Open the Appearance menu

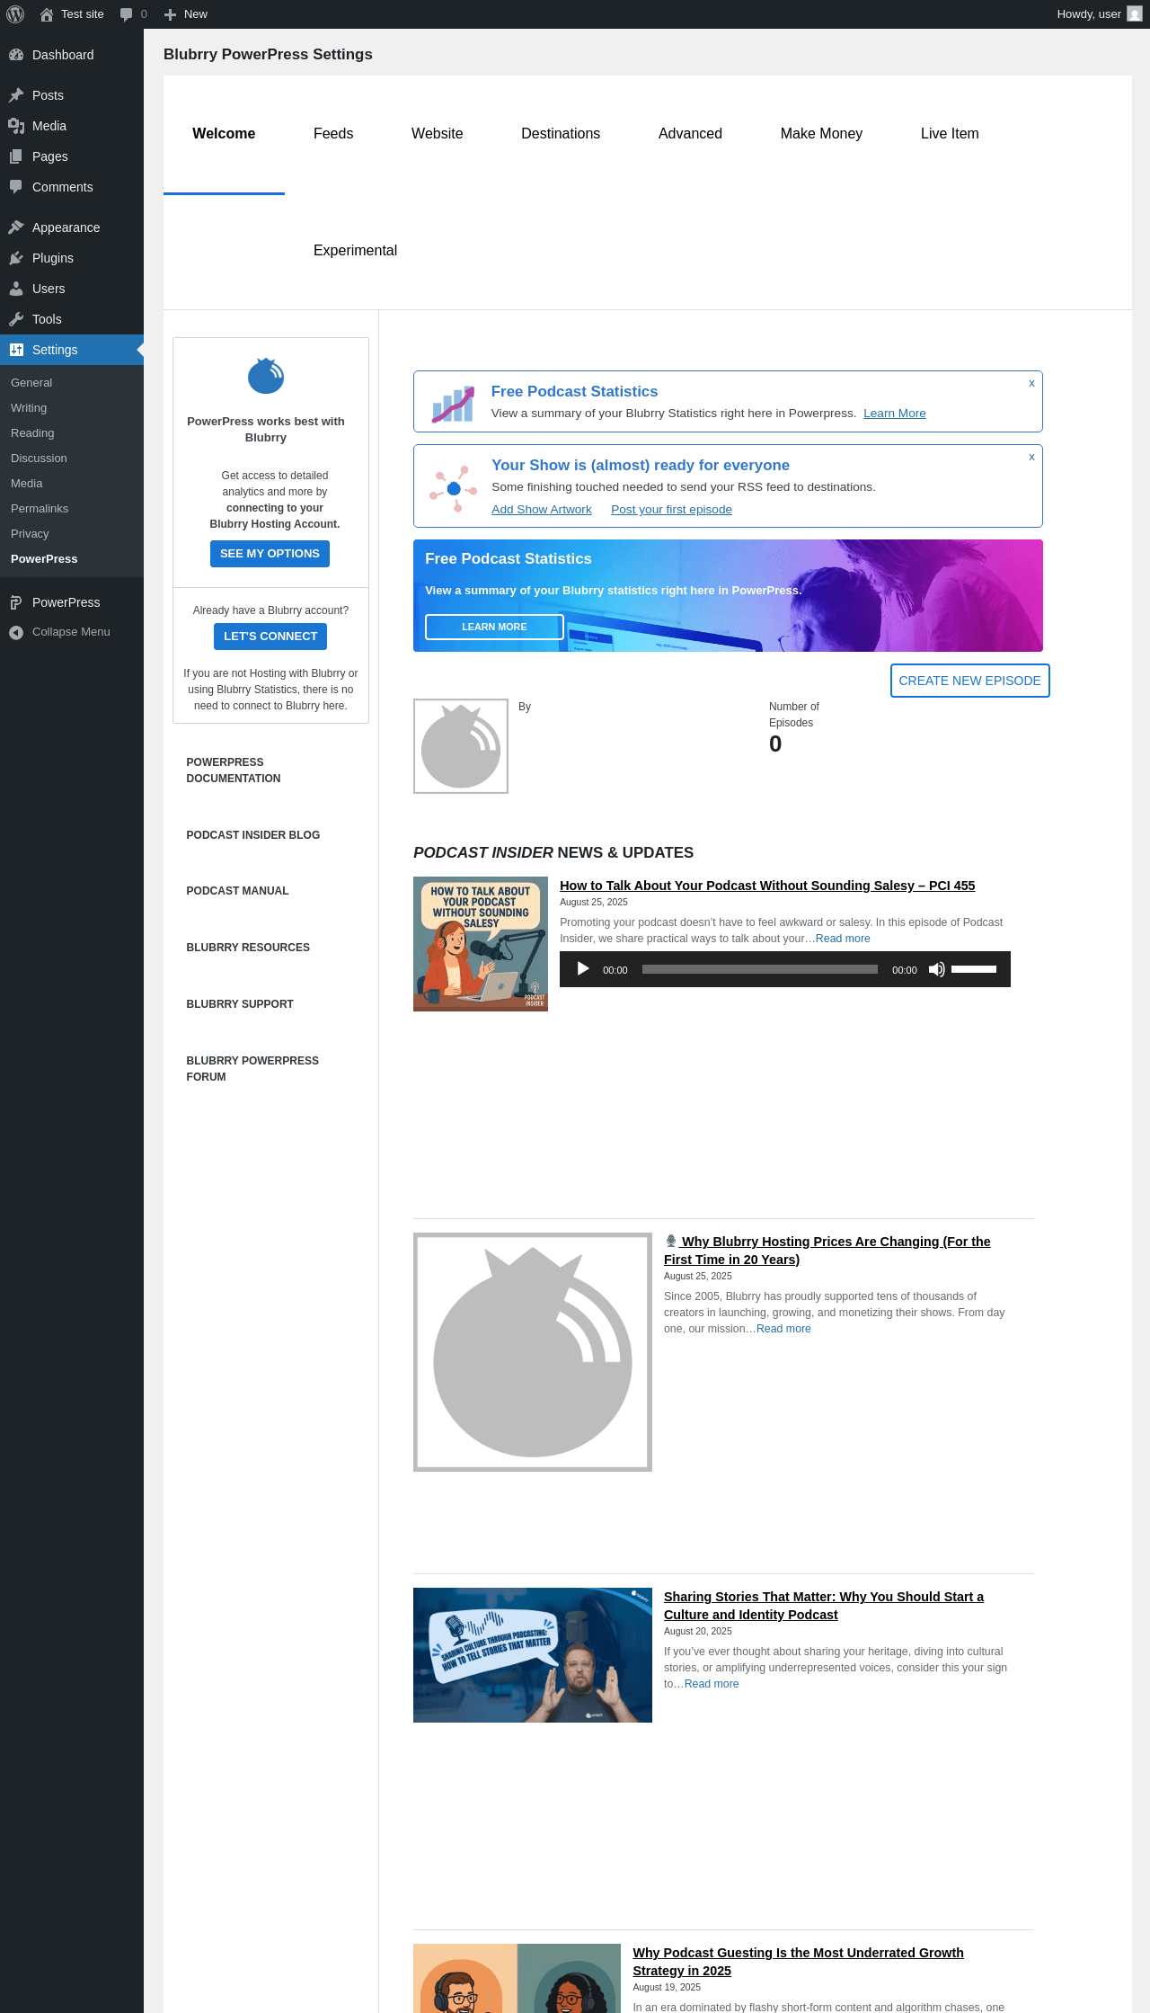tap(72, 227)
